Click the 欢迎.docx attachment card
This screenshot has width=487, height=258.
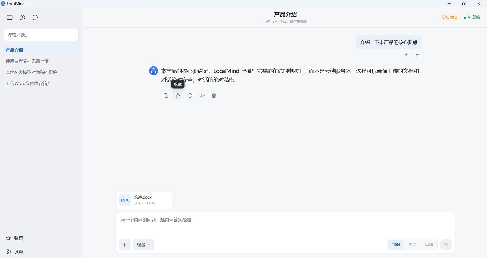[x=144, y=200]
